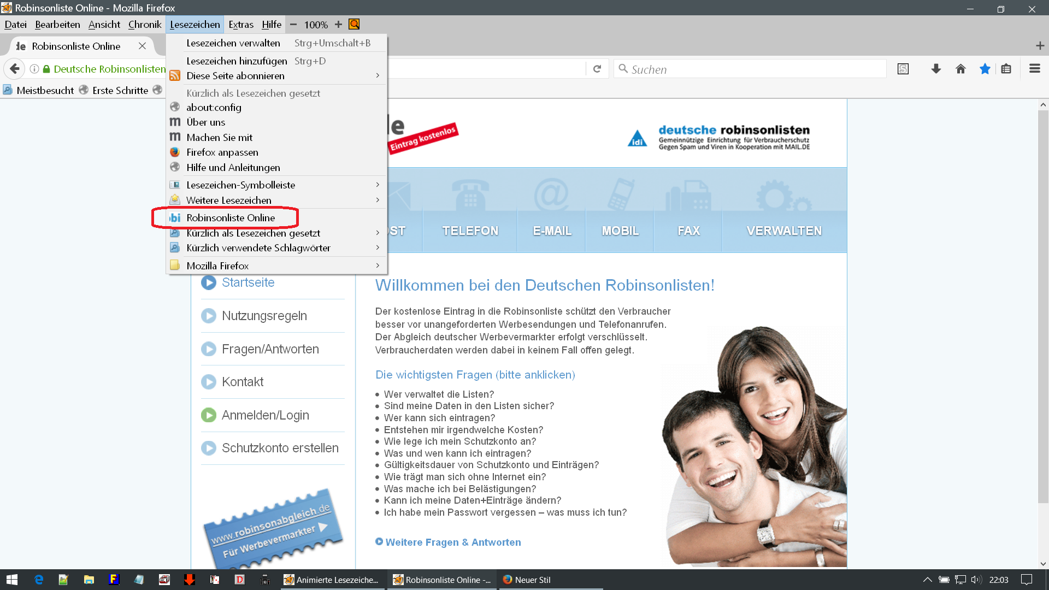This screenshot has width=1049, height=590.
Task: Open the bookmarks list toolbar icon
Action: (x=1006, y=69)
